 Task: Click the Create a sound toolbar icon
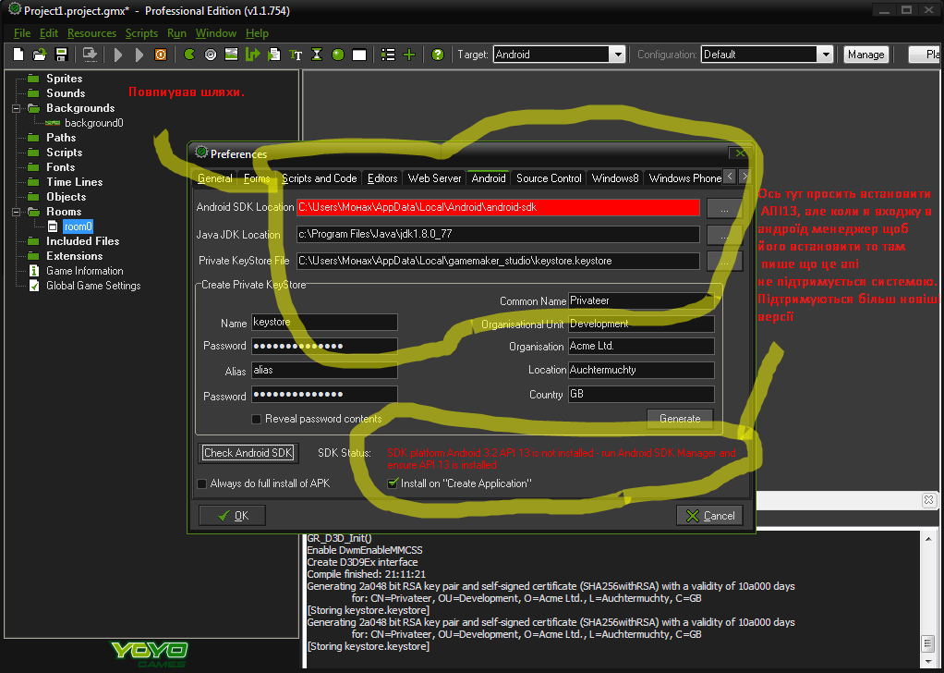211,55
